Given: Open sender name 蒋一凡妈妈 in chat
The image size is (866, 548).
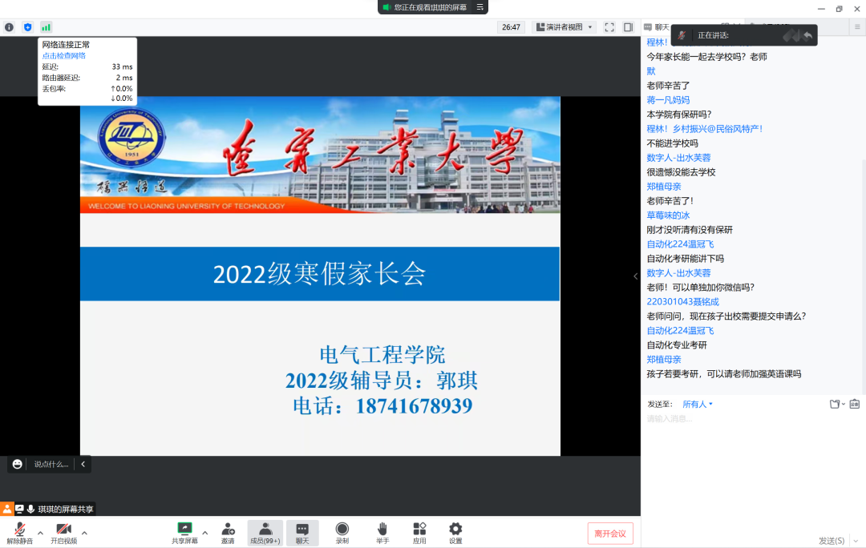Looking at the screenshot, I should click(x=668, y=100).
